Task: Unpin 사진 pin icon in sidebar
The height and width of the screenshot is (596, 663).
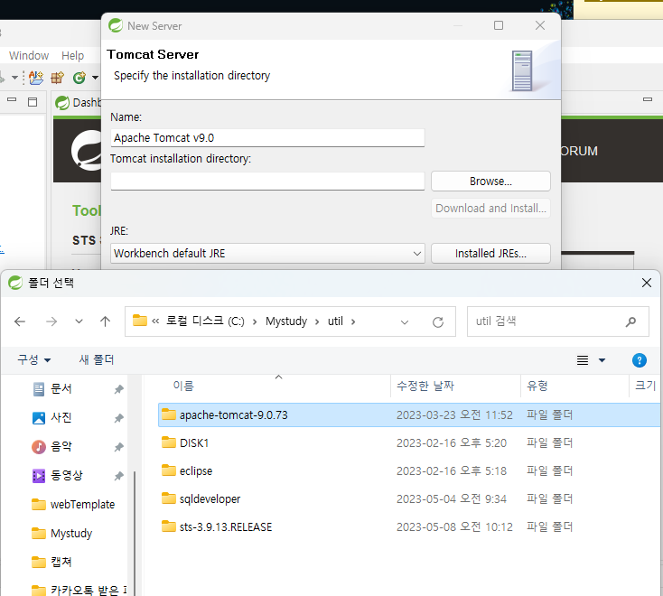Action: click(118, 418)
